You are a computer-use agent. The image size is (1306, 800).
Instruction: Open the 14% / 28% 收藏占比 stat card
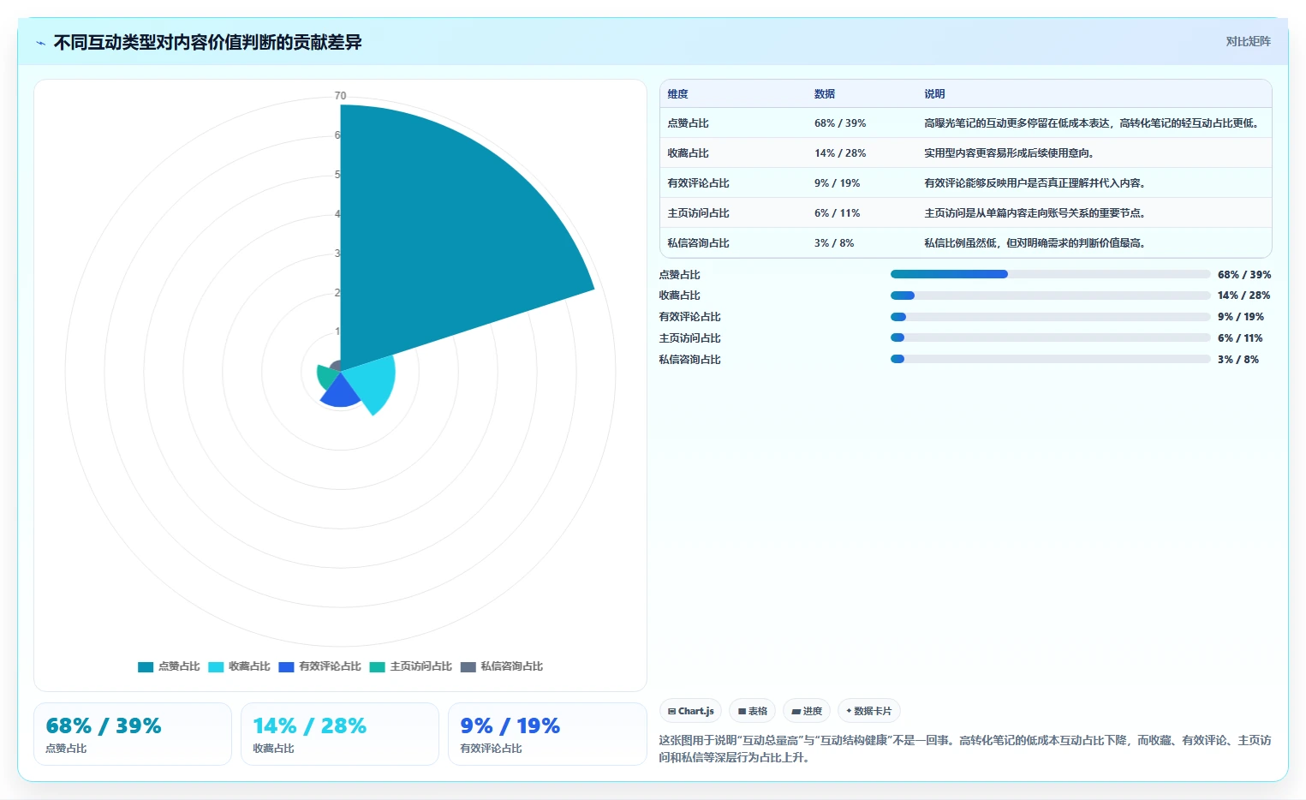click(340, 734)
